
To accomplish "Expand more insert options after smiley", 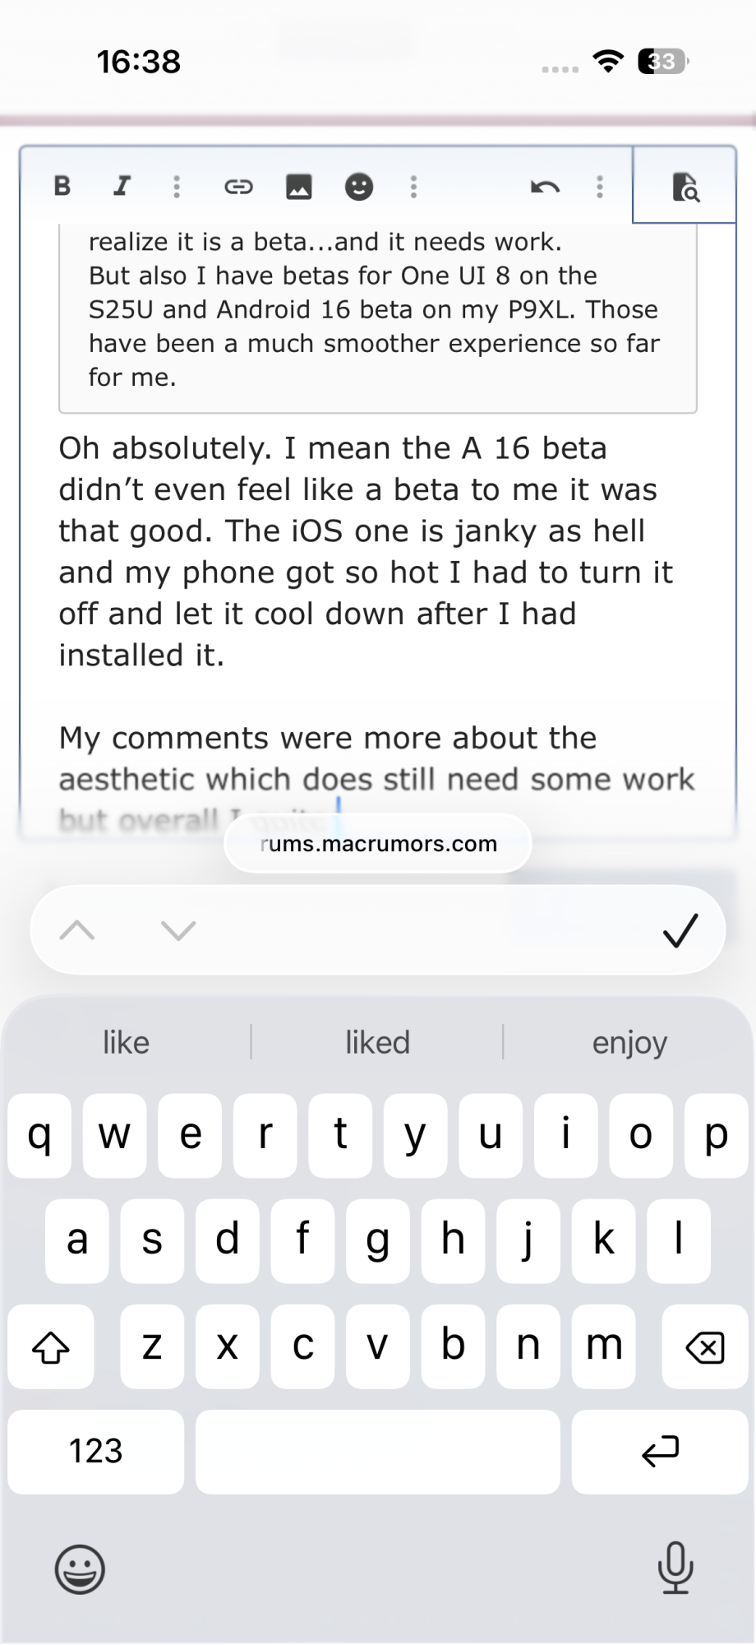I will coord(413,187).
